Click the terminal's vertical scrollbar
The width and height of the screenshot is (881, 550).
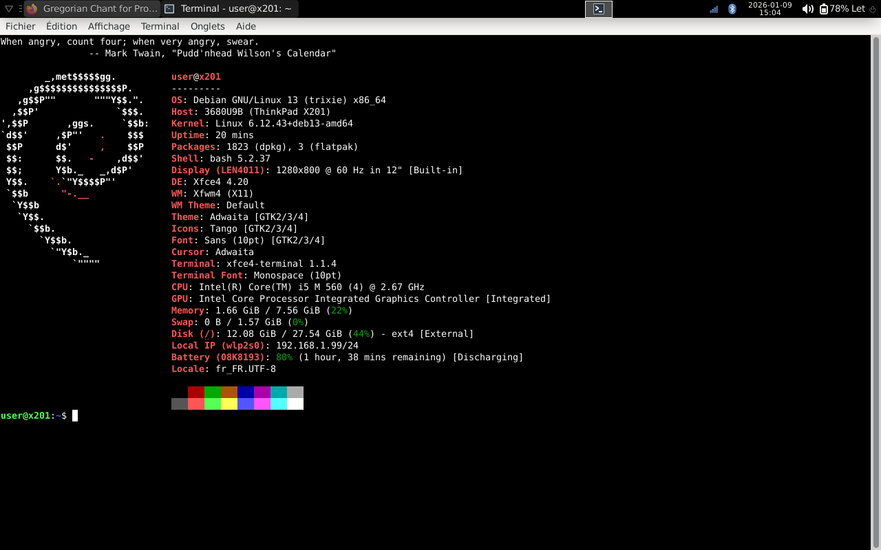coord(875,292)
